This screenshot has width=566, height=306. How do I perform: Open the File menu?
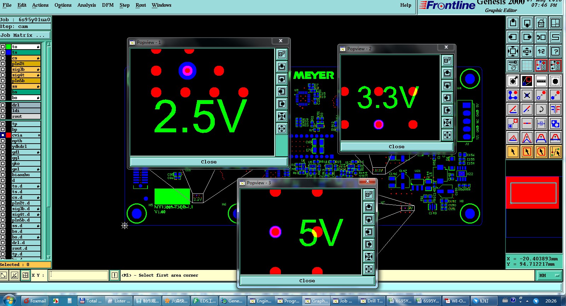pos(7,5)
